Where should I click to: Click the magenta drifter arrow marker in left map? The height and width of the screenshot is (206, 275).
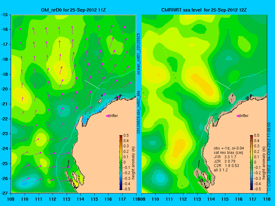(x=107, y=116)
